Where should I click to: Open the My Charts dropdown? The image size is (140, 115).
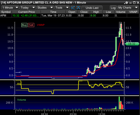[x=128, y=8]
